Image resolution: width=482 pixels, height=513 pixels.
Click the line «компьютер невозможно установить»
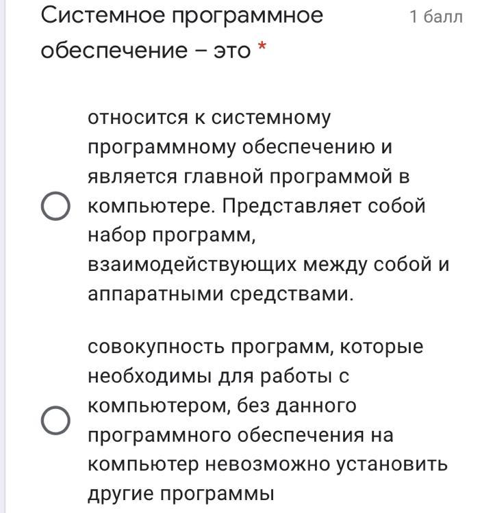(x=268, y=464)
